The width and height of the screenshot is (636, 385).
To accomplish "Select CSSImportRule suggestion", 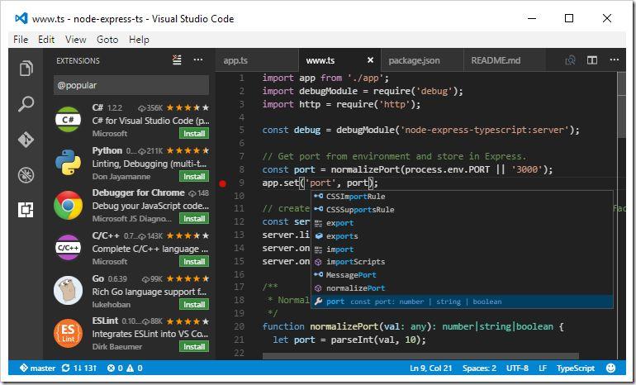I will coord(462,197).
